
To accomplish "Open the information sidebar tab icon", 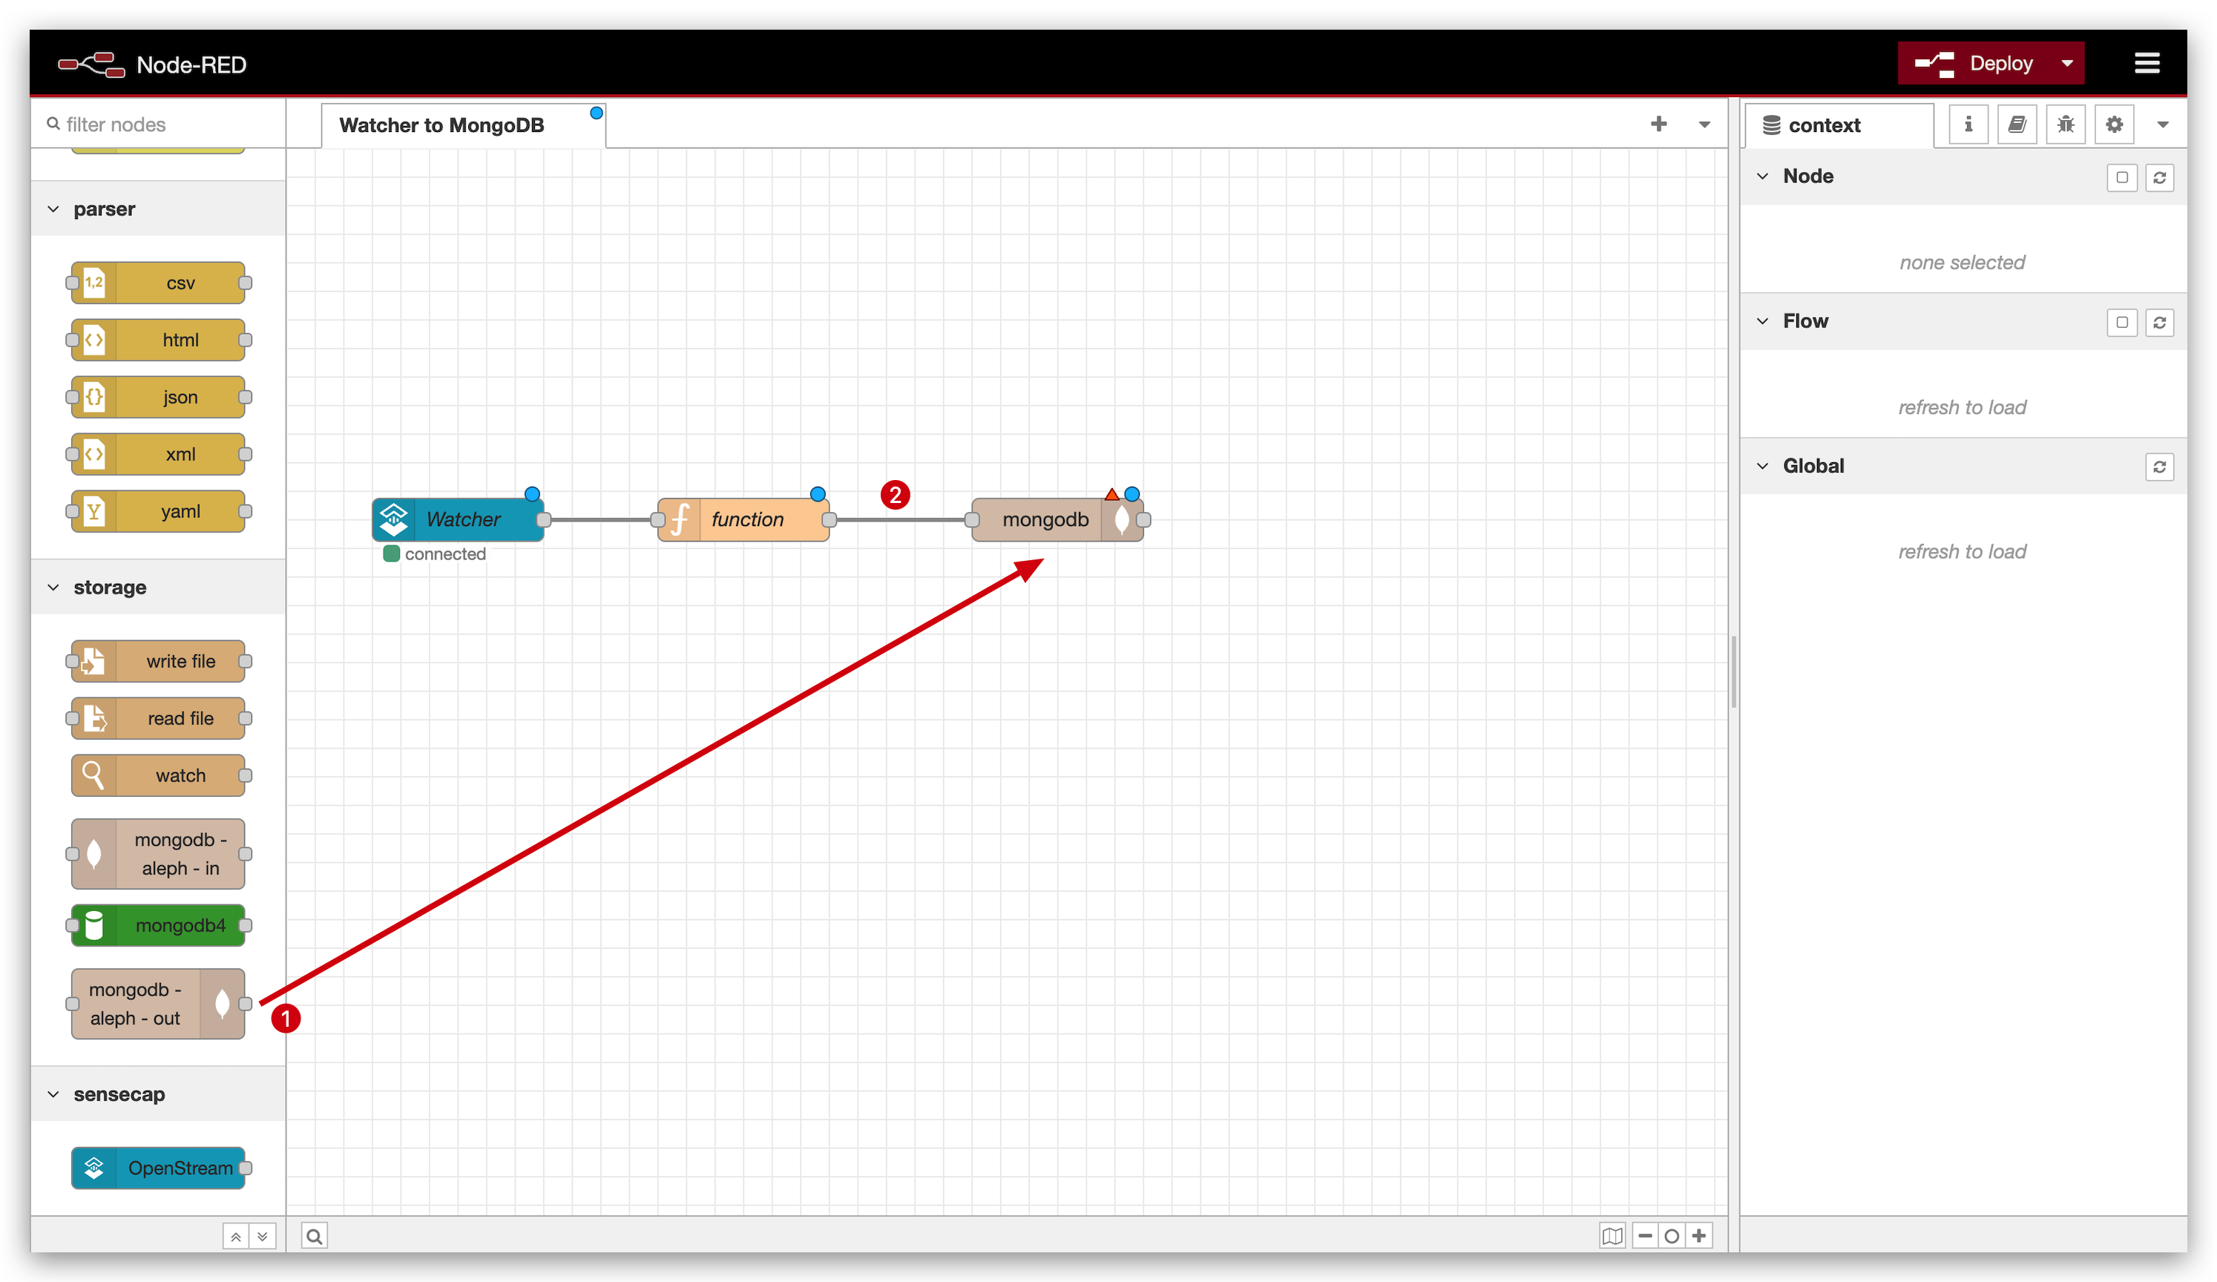I will pyautogui.click(x=1968, y=124).
